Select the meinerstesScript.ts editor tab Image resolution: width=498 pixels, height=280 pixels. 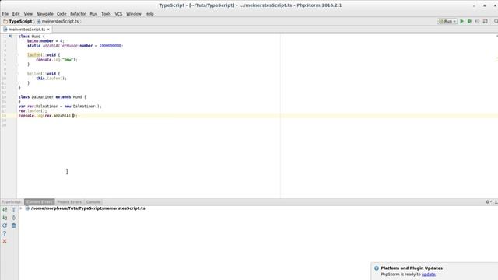tap(26, 30)
